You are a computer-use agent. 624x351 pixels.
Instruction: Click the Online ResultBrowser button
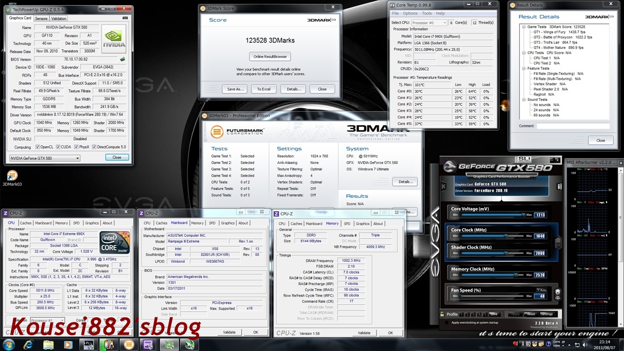pos(270,57)
